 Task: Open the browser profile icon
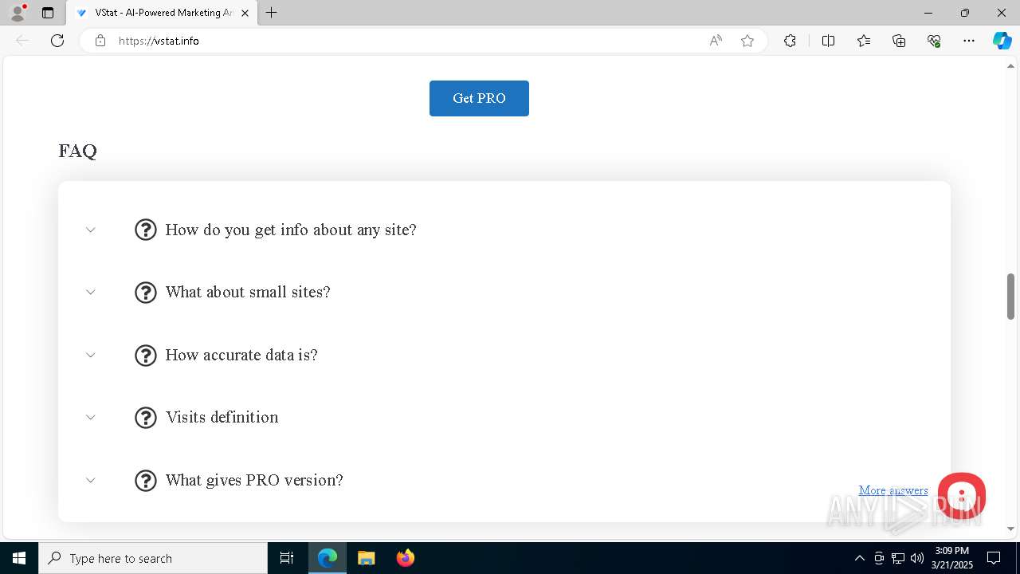tap(18, 13)
